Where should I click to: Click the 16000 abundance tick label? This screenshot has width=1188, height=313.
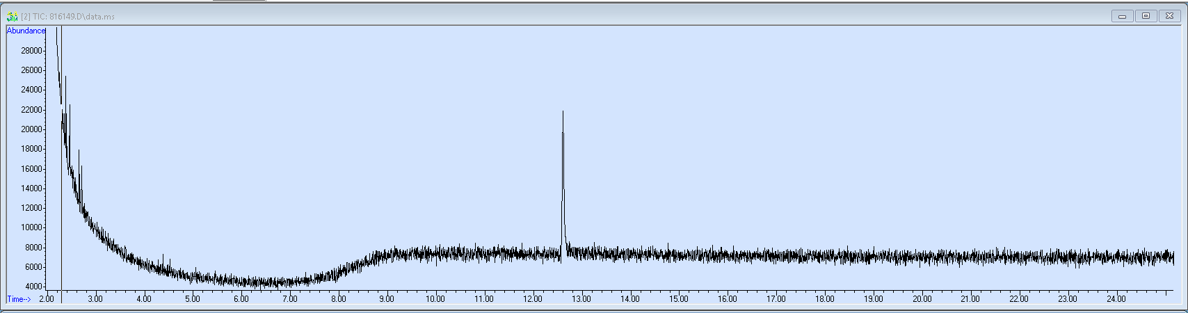(x=31, y=169)
